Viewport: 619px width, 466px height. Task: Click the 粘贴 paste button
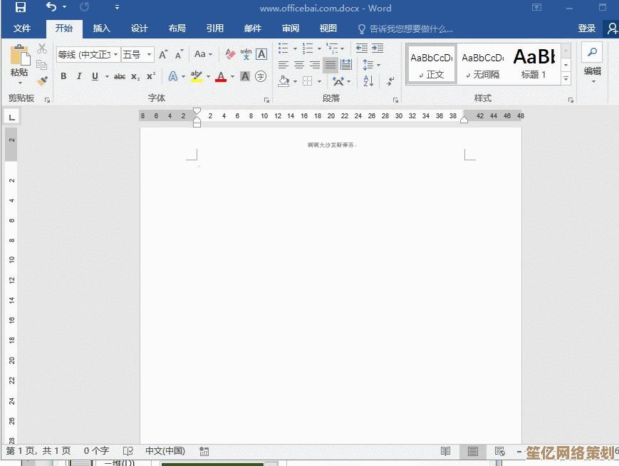19,65
